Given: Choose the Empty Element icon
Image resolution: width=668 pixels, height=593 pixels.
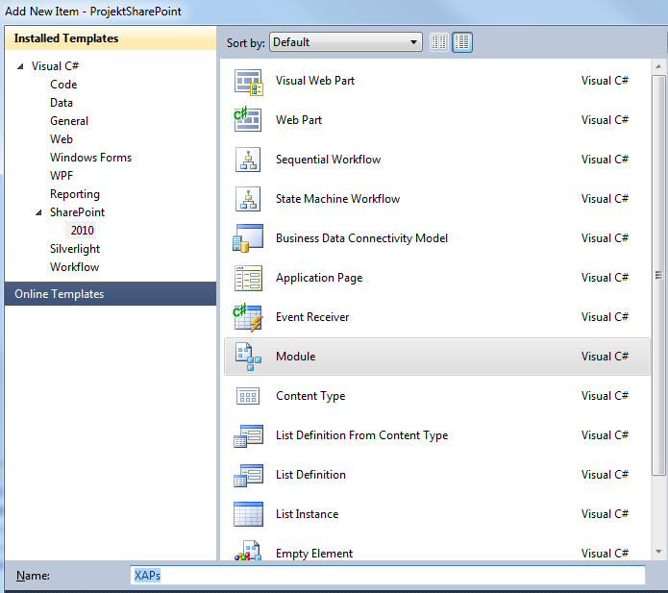Looking at the screenshot, I should point(248,551).
